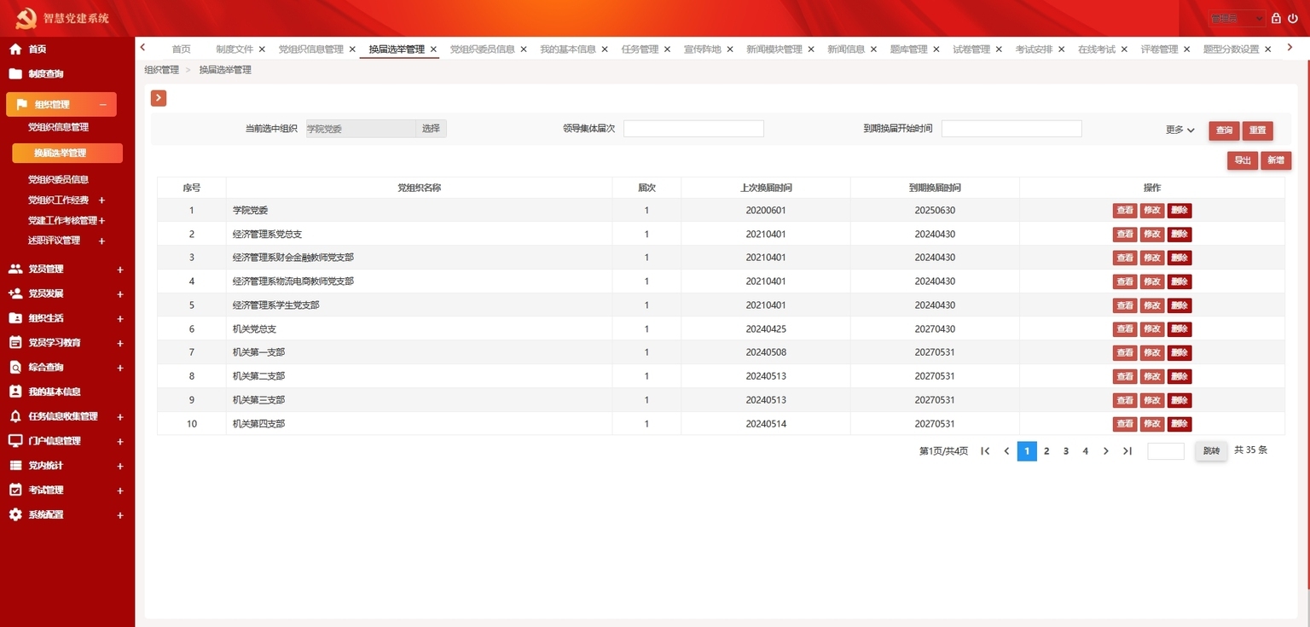Click the home icon beside 首页 in sidebar
The width and height of the screenshot is (1310, 627).
(x=15, y=49)
